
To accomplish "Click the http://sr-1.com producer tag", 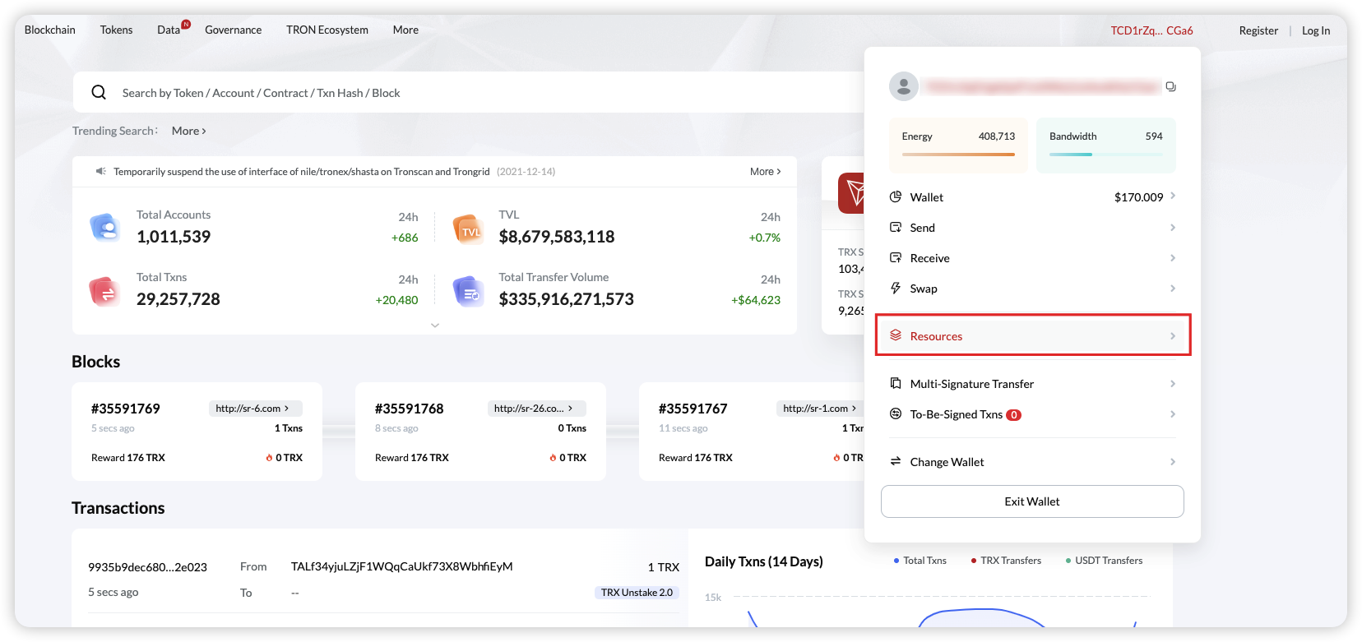I will (819, 408).
